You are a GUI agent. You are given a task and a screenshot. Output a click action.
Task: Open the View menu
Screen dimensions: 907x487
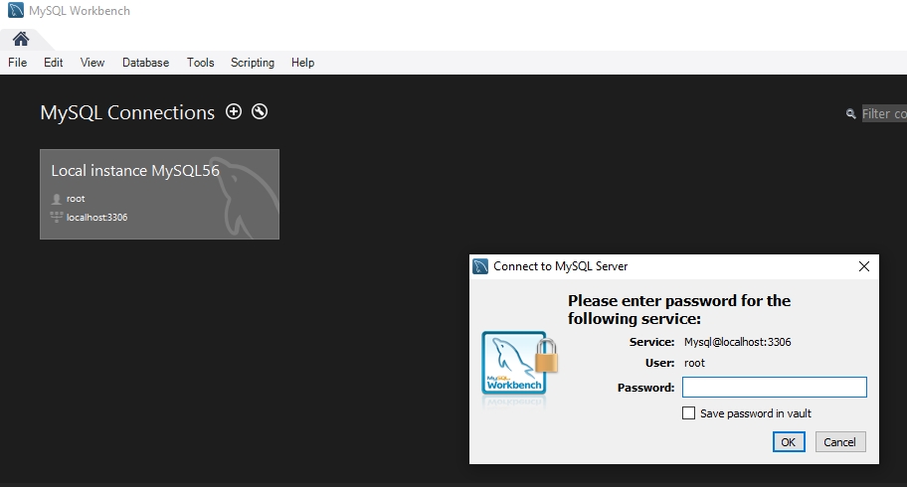pyautogui.click(x=92, y=63)
